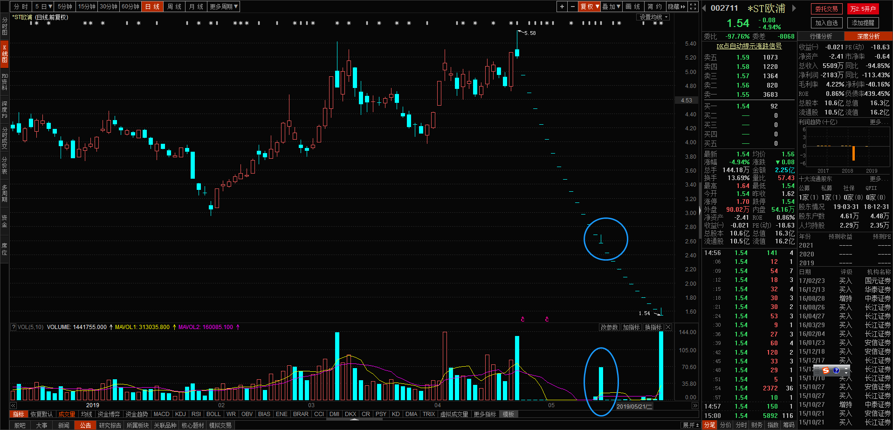The width and height of the screenshot is (893, 430).
Task: Toggle the 隐藏 side panel button
Action: pos(676,7)
